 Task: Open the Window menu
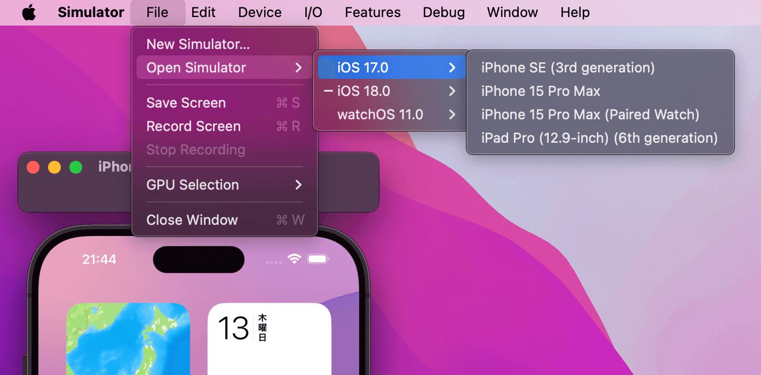coord(512,13)
